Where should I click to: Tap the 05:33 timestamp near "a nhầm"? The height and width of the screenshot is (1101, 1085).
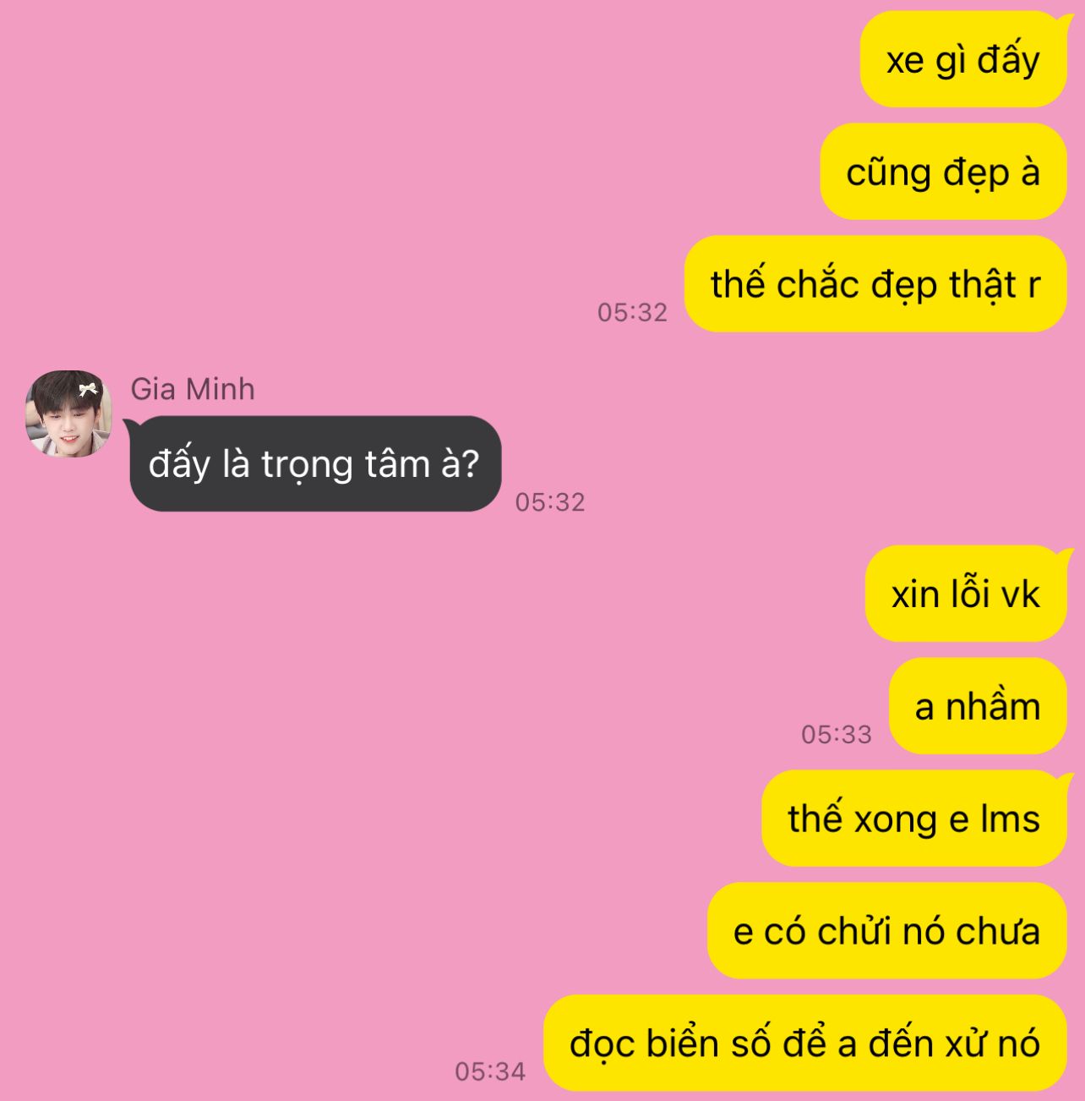pyautogui.click(x=837, y=734)
